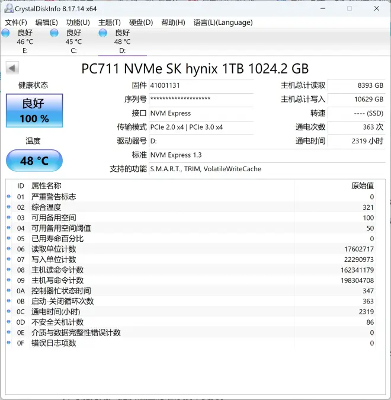Click status dot for attribute 07 写入单位计数

click(9, 259)
